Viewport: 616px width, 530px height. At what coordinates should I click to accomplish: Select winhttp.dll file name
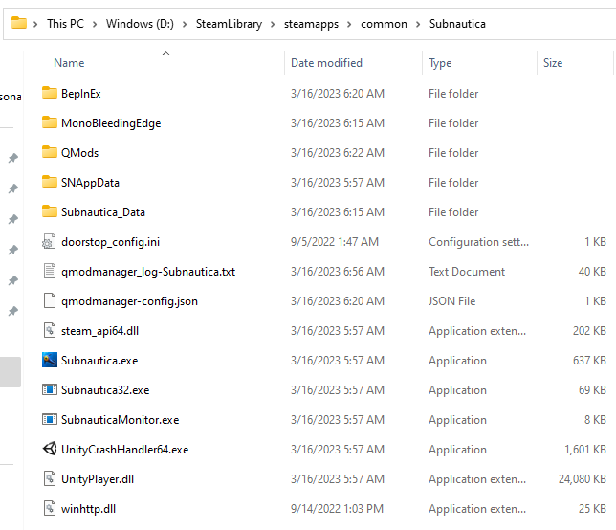point(88,509)
